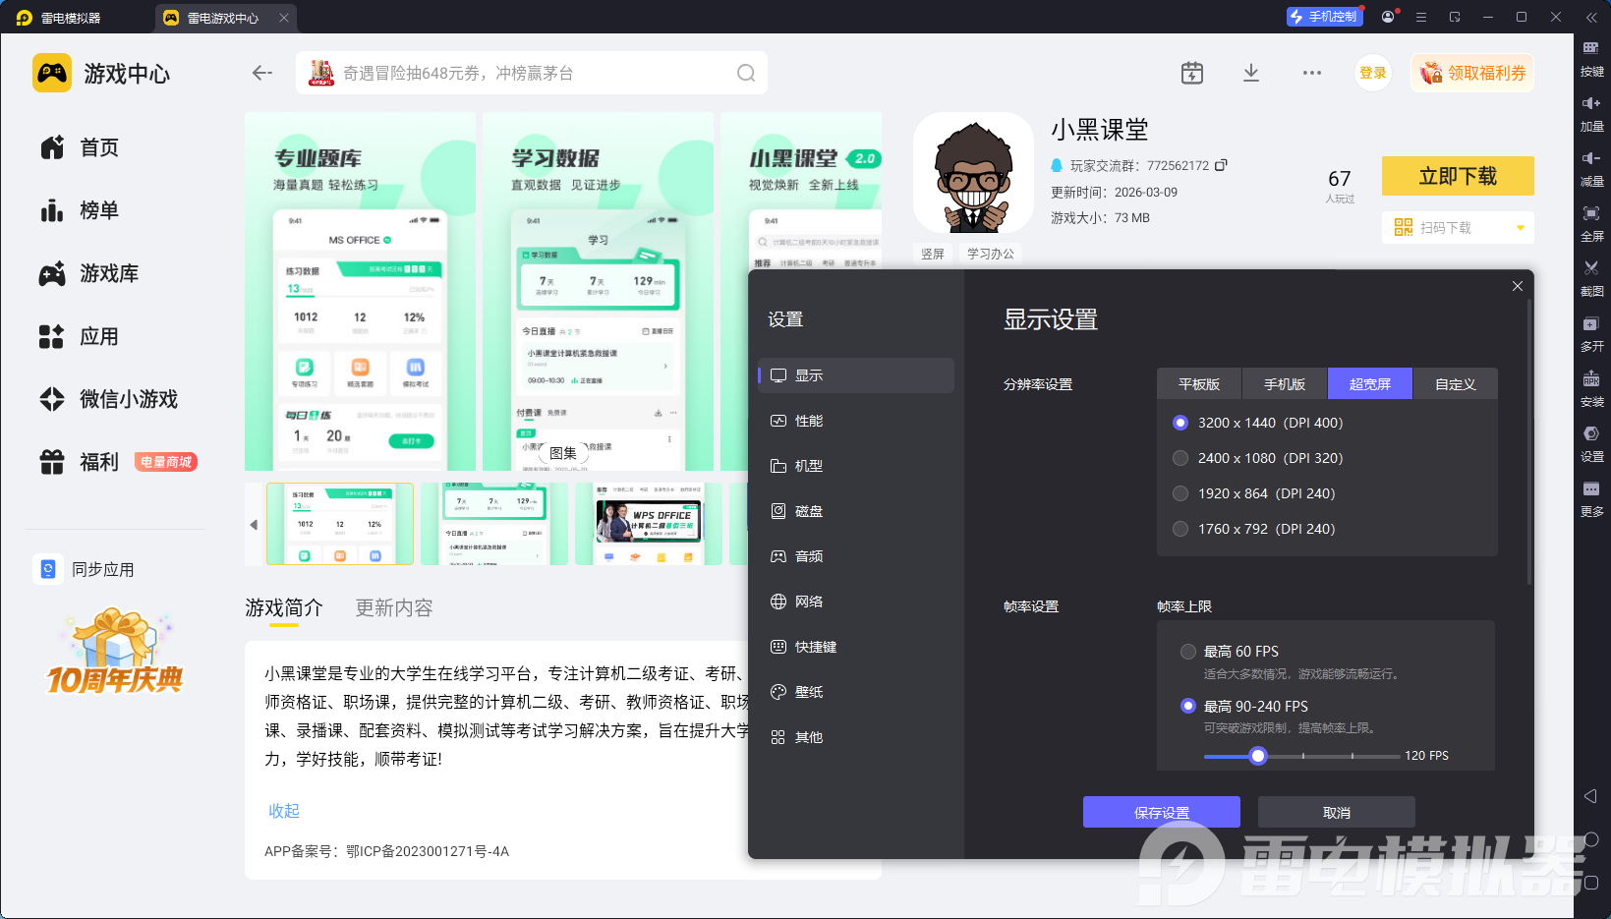The height and width of the screenshot is (919, 1611).
Task: Open multi-instance (多开) manager icon
Action: pyautogui.click(x=1591, y=323)
